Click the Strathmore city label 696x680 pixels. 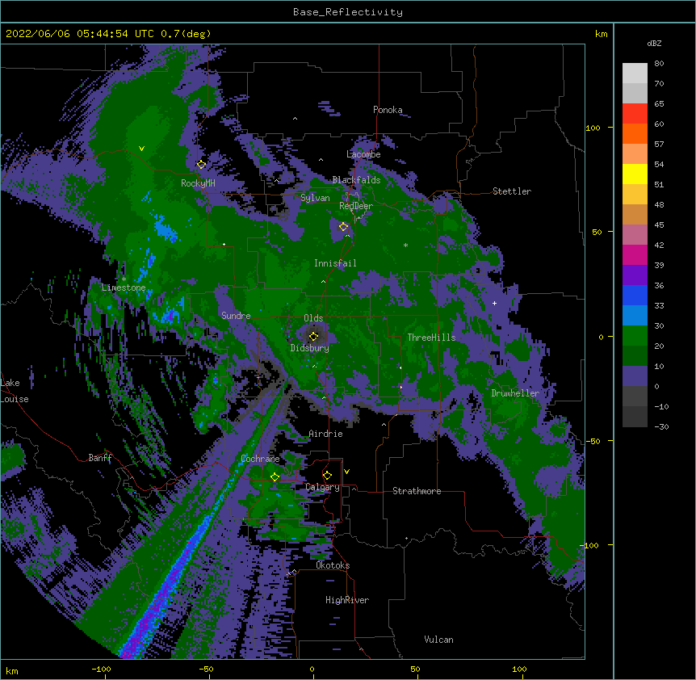click(x=417, y=491)
